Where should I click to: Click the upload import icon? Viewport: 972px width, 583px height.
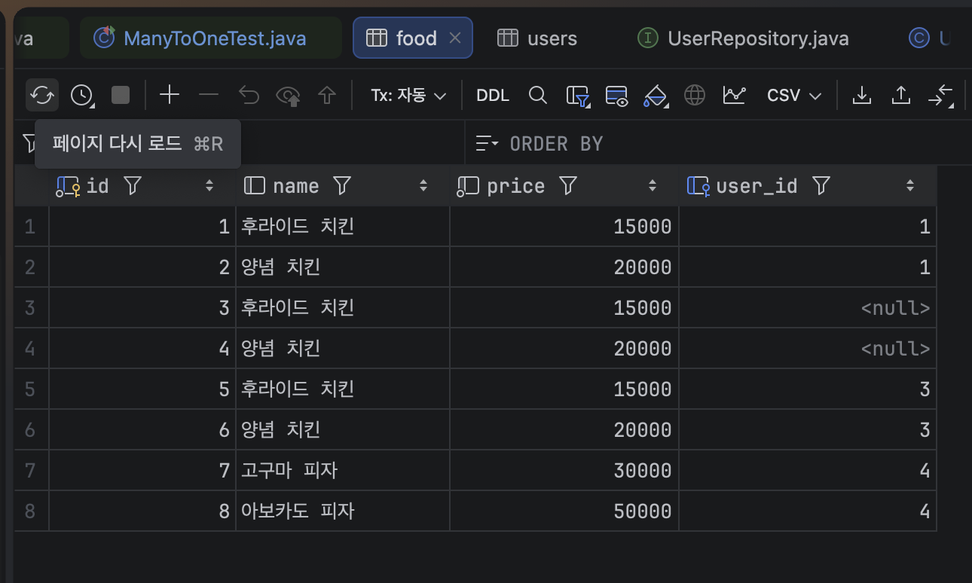[x=900, y=95]
